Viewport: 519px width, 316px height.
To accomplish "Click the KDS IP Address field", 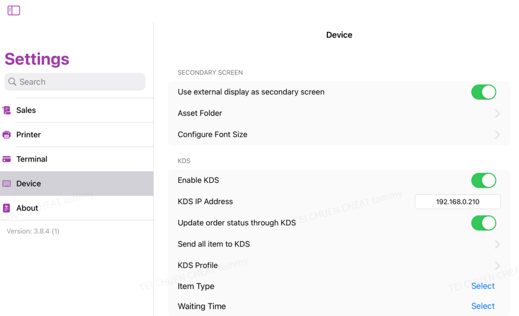I will pyautogui.click(x=457, y=202).
